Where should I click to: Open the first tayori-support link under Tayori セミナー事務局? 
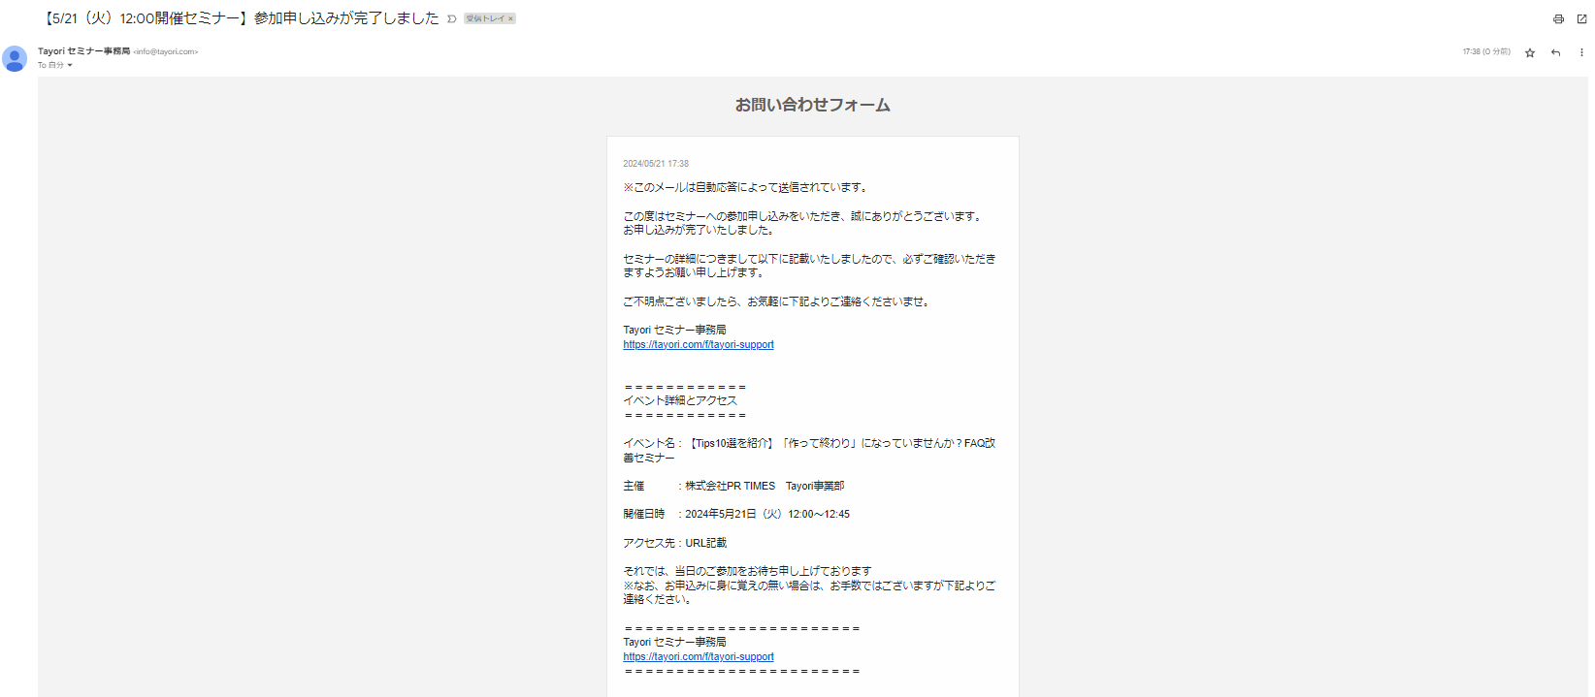point(699,344)
